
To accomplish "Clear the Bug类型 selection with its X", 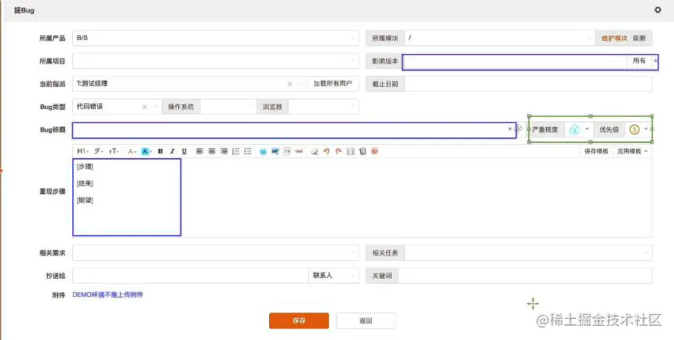I will (144, 107).
